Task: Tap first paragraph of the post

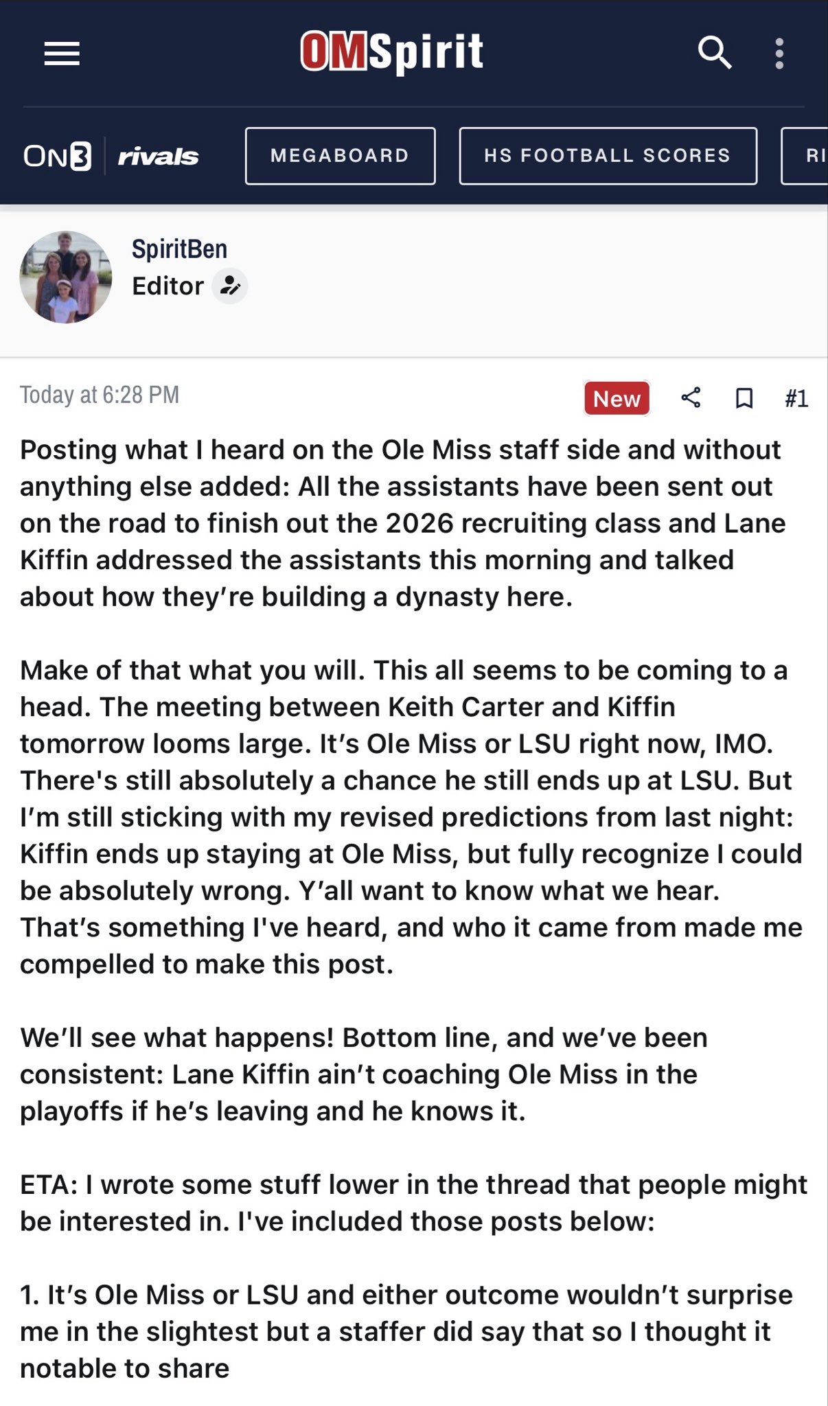Action: (x=403, y=523)
